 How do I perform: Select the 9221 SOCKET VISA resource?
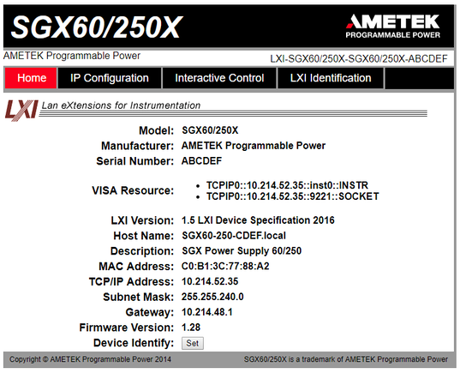coord(292,196)
